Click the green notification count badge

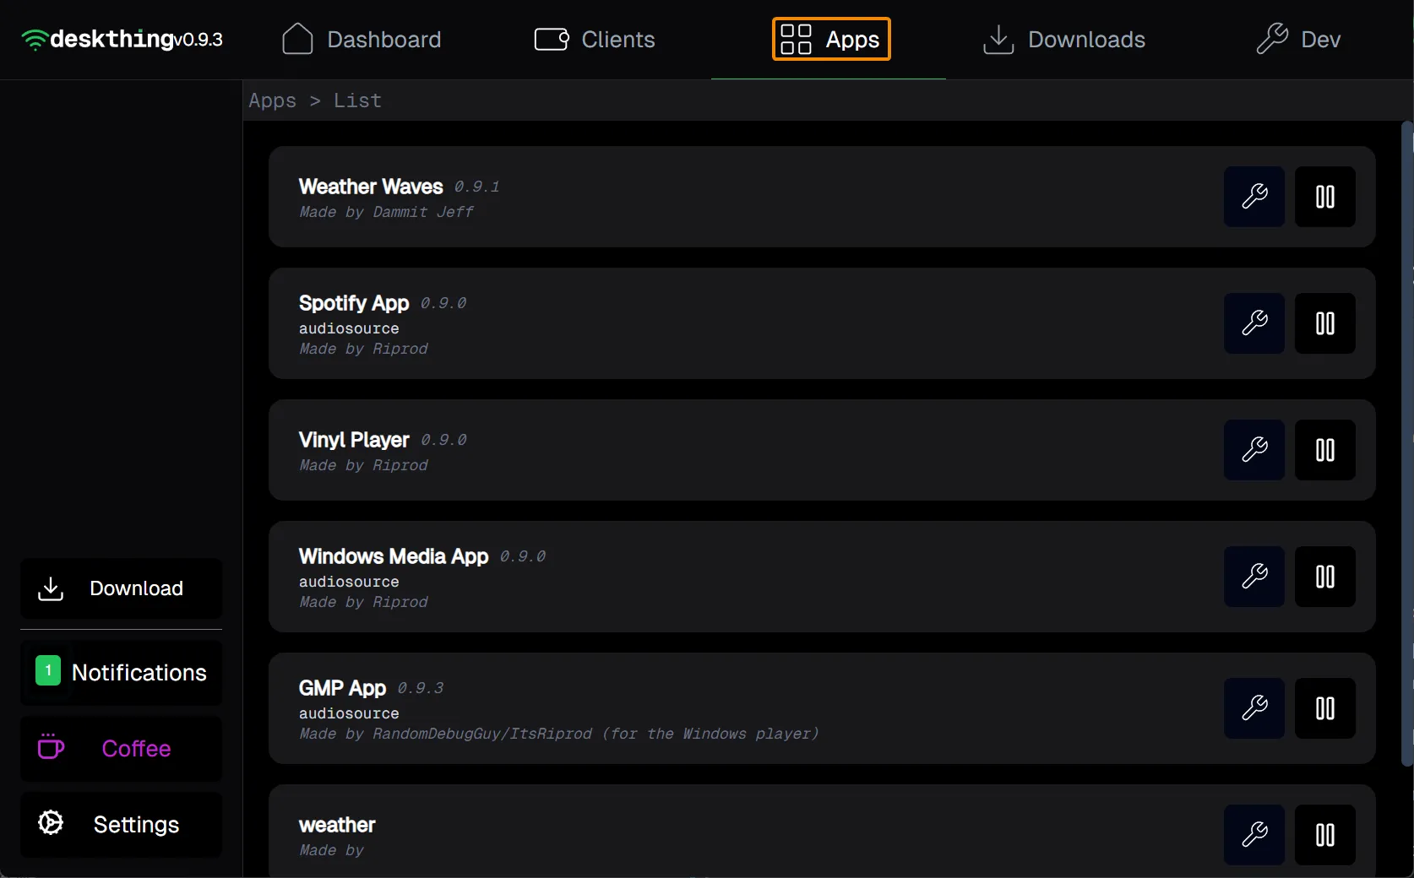pos(48,671)
